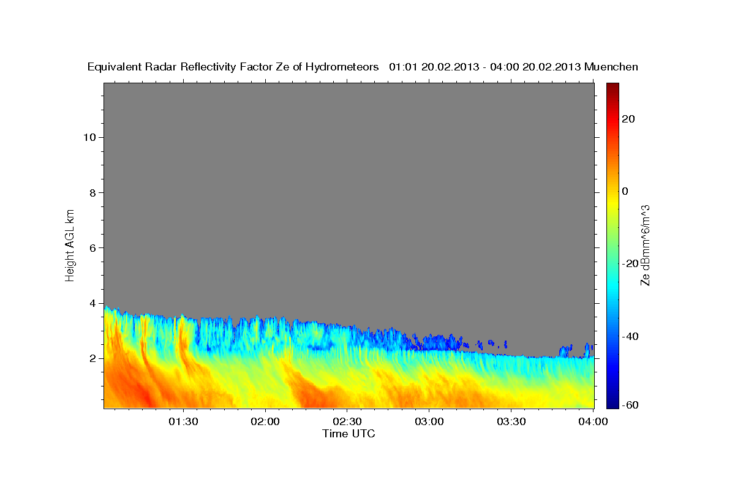Screen dimensions: 735x490
Task: Click the '01:30' time tick label
Action: pyautogui.click(x=183, y=422)
